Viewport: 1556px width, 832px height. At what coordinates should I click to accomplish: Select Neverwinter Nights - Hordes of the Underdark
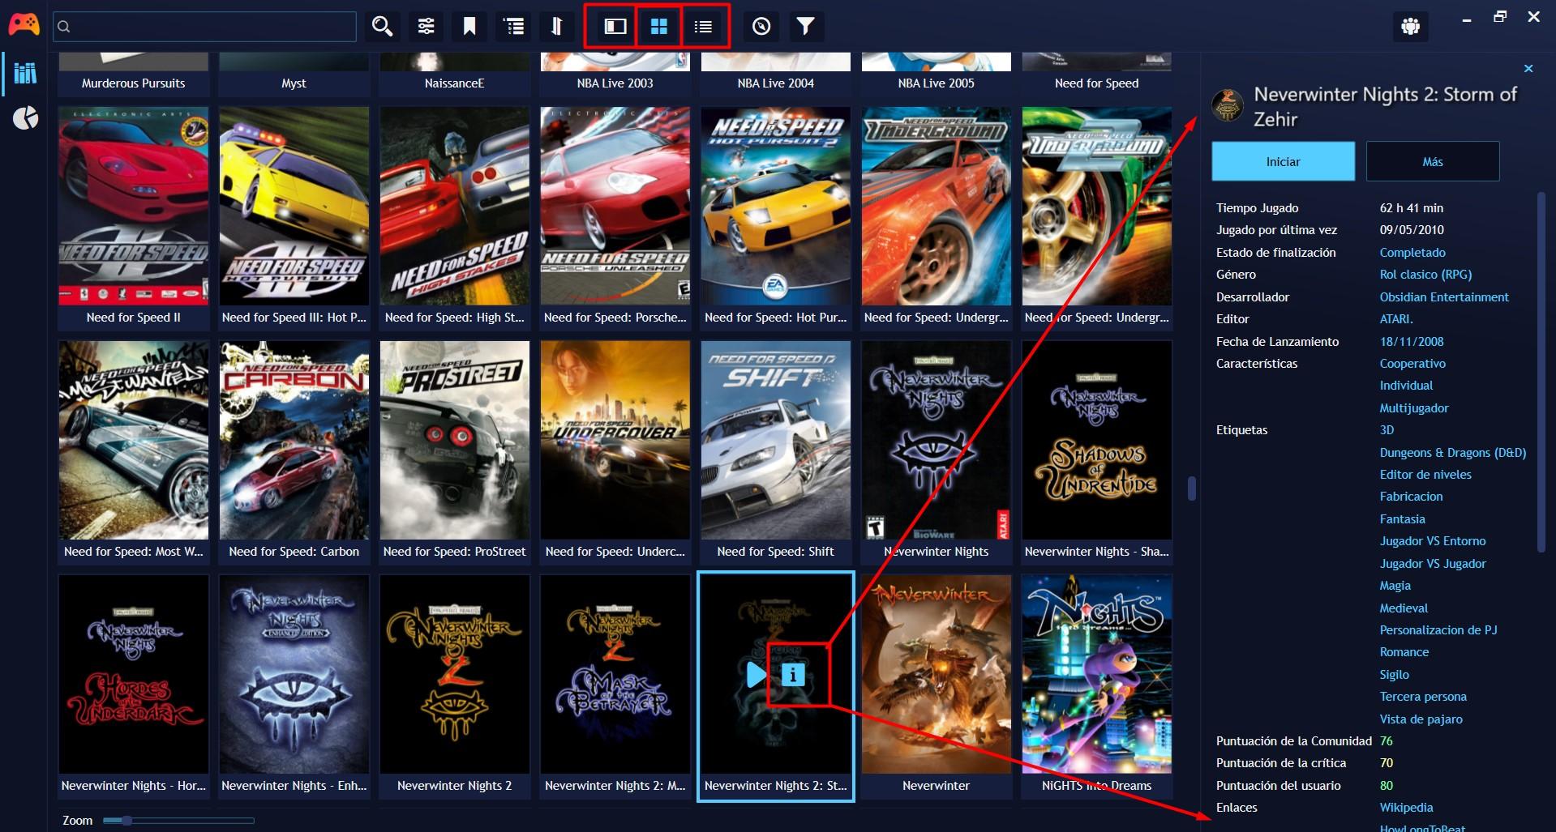[134, 674]
